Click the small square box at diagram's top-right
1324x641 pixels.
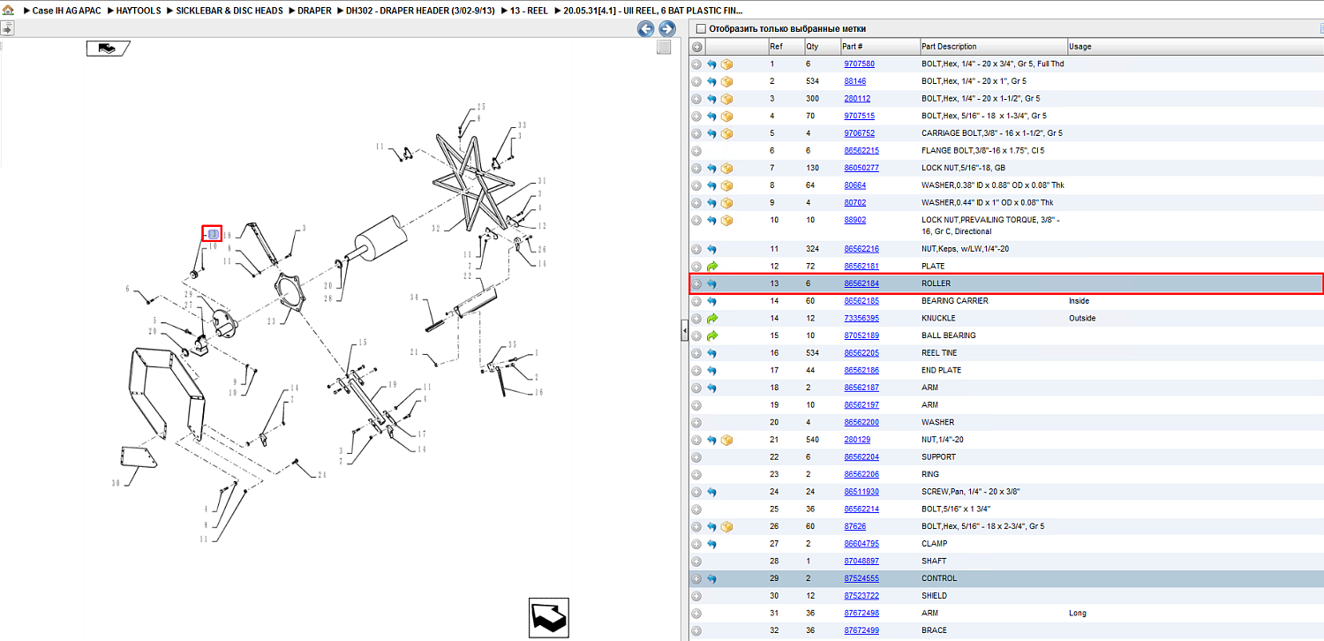(664, 48)
